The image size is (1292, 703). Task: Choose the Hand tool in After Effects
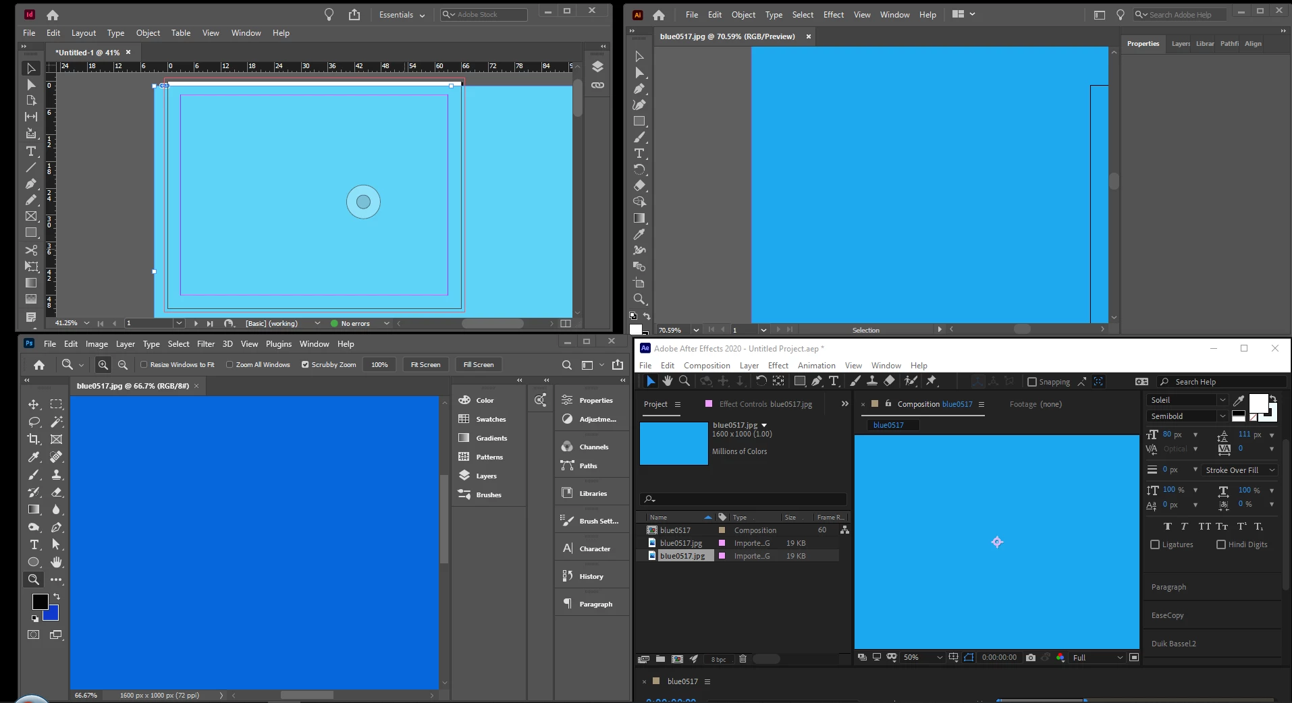click(x=668, y=381)
